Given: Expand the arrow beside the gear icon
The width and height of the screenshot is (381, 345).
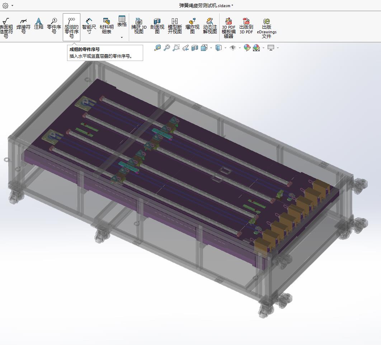Looking at the screenshot, I should [12, 6].
